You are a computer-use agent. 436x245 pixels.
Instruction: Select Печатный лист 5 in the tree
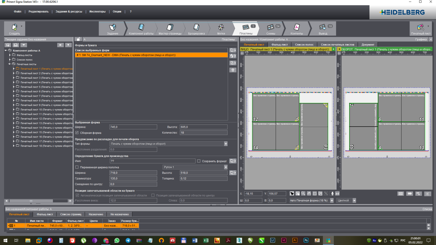(47, 87)
